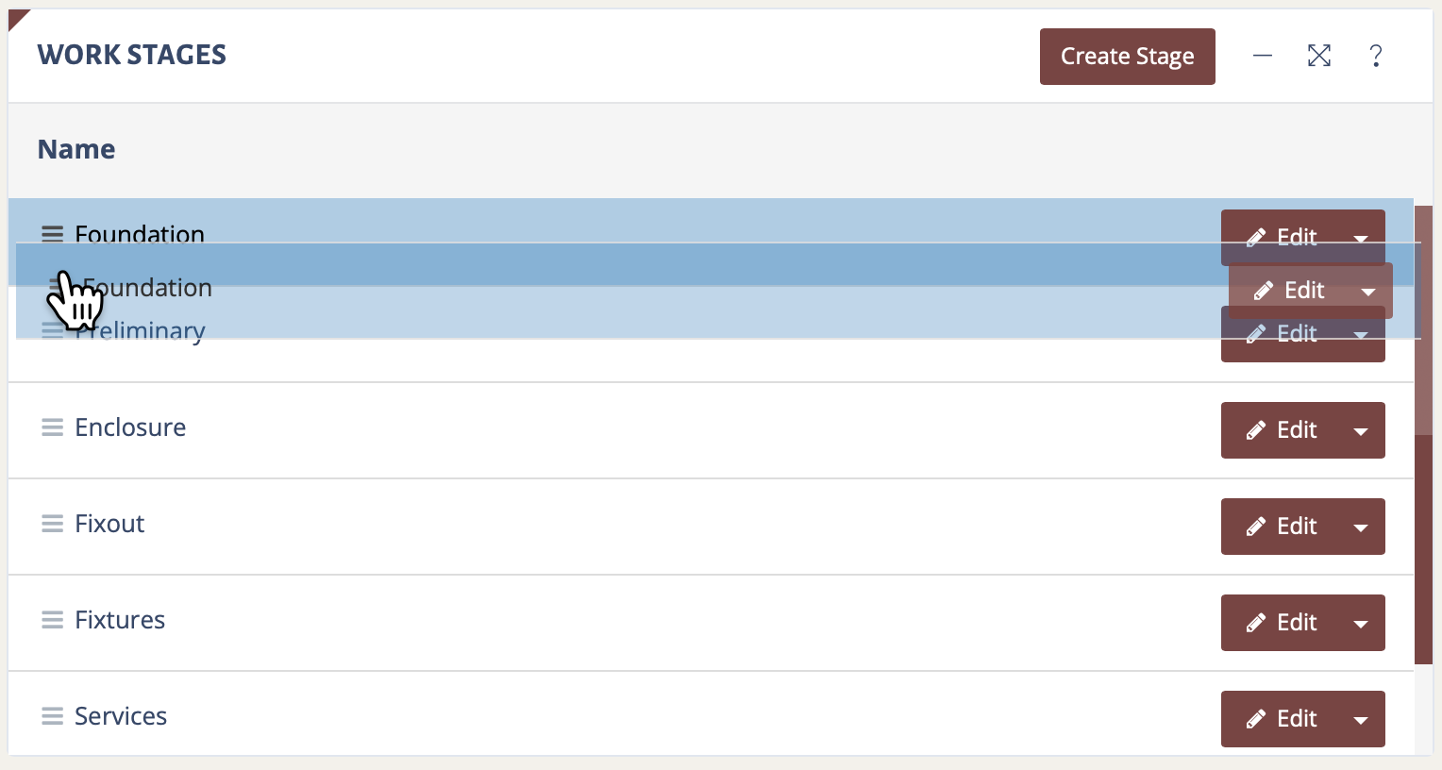Open the help question mark icon
The image size is (1442, 770).
(1376, 57)
